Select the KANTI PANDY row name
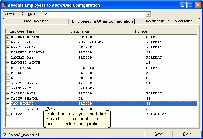 [23, 47]
